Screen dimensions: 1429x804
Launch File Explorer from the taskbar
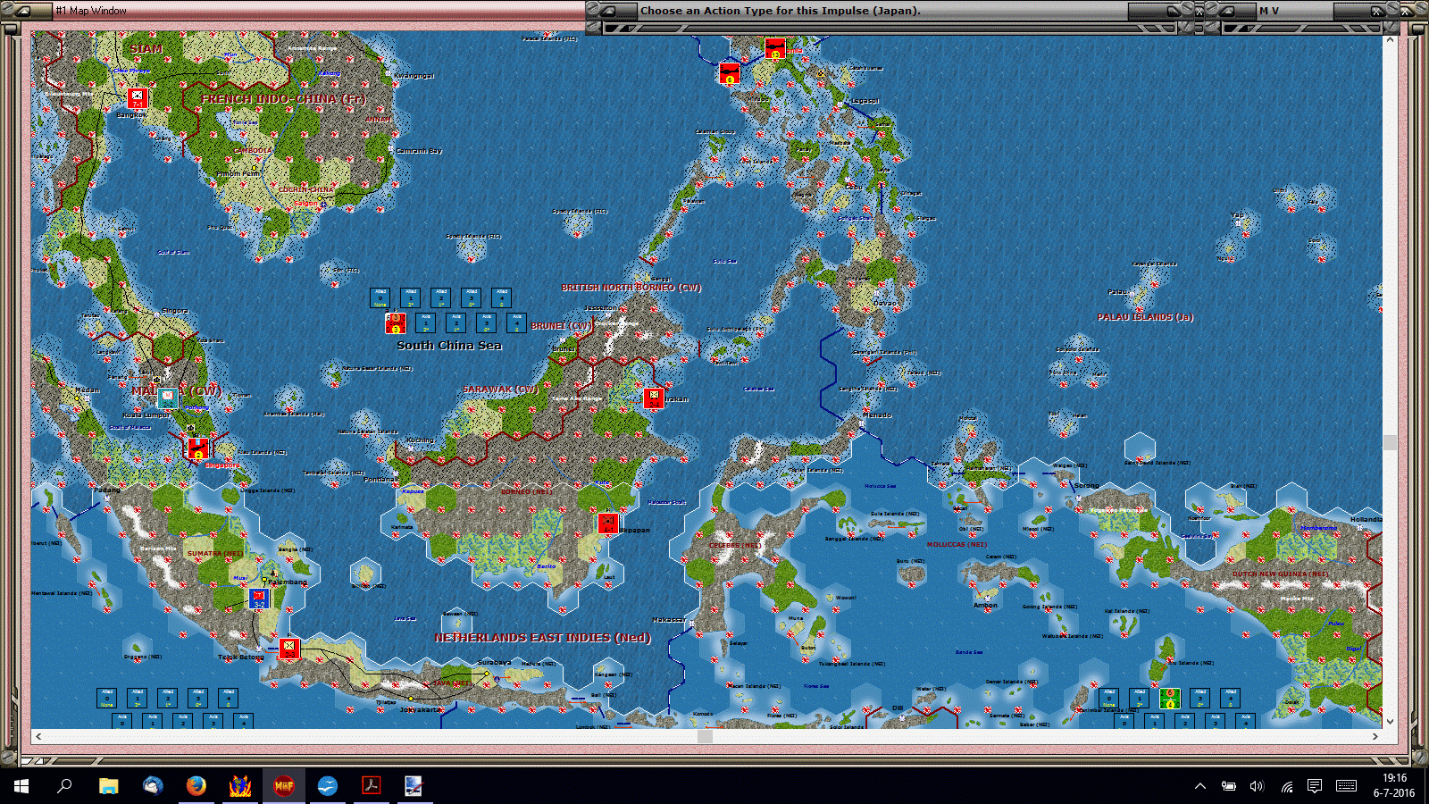pos(109,786)
